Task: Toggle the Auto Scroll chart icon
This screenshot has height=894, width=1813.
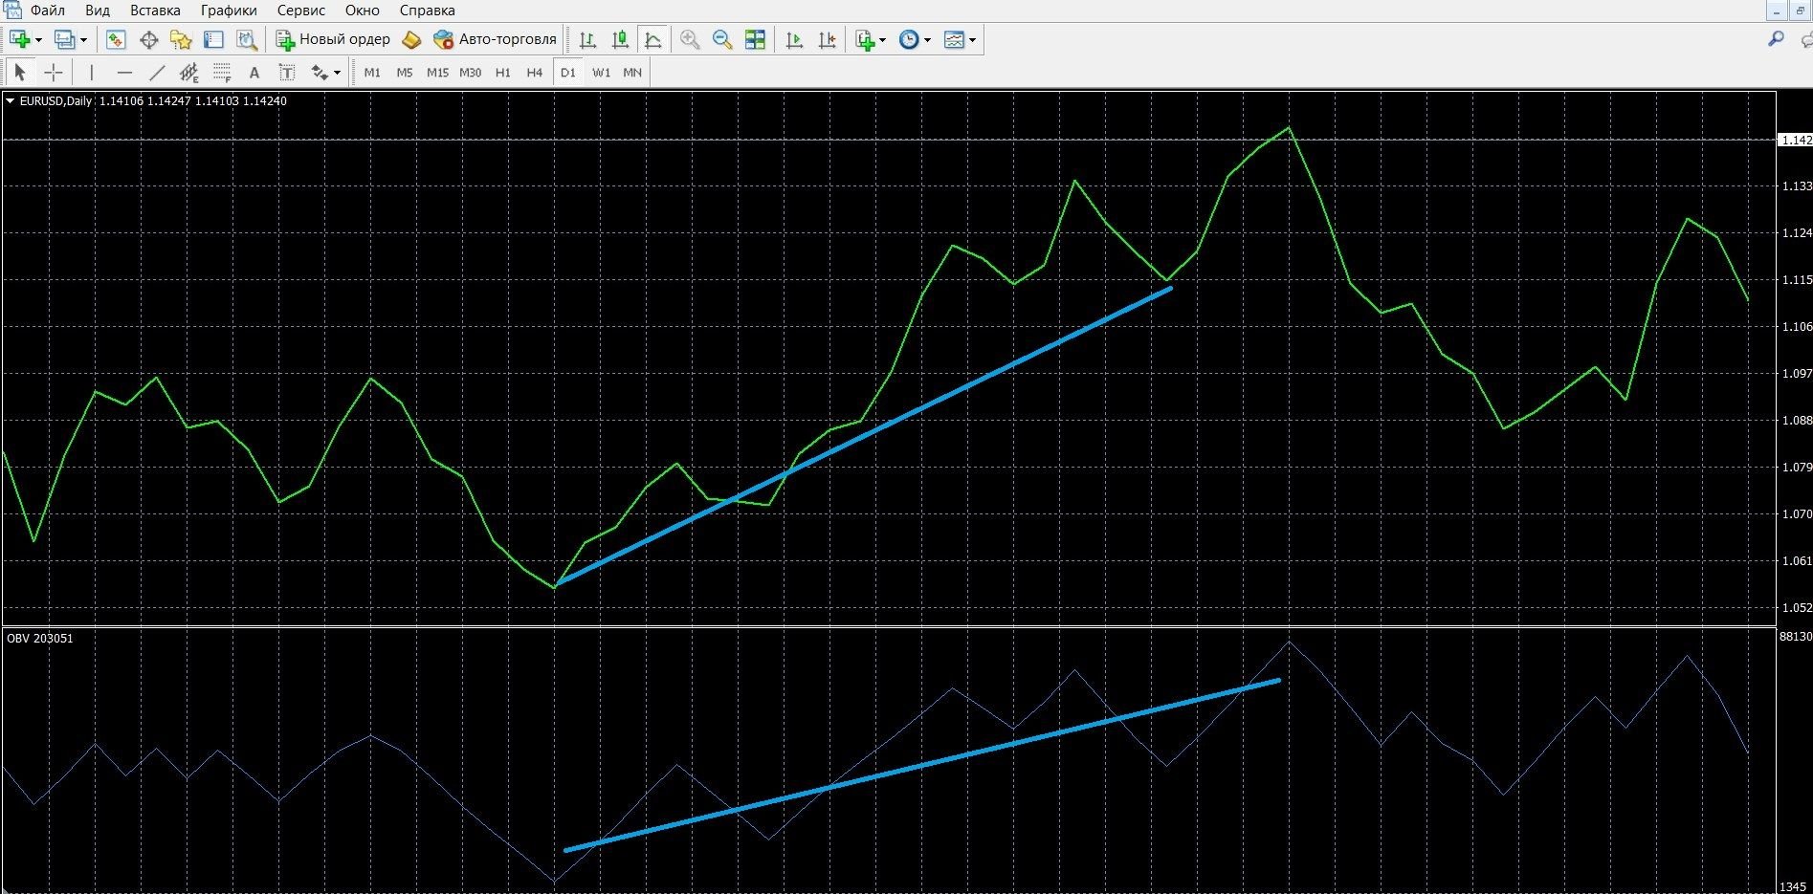Action: pos(794,39)
